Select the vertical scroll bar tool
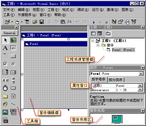Viewport: 146px width, 126px height. [x=13, y=80]
